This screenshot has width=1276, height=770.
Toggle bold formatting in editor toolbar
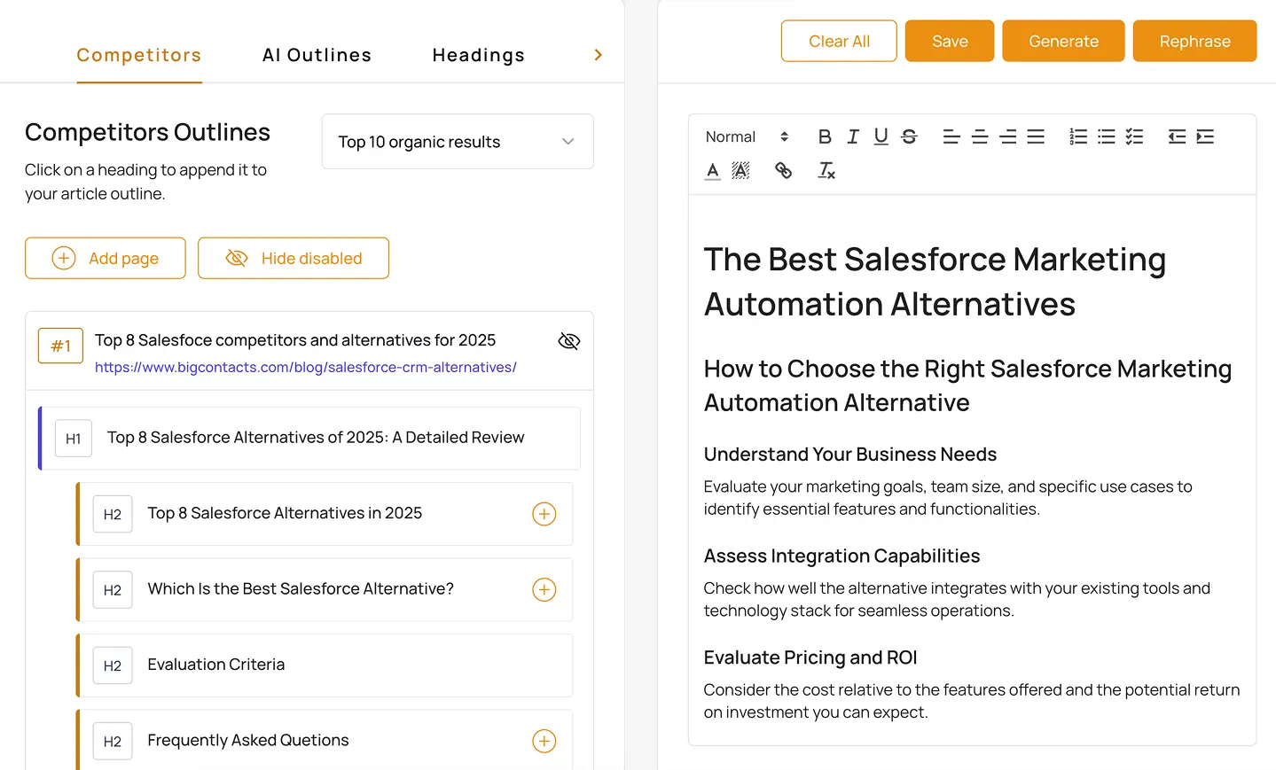[825, 136]
